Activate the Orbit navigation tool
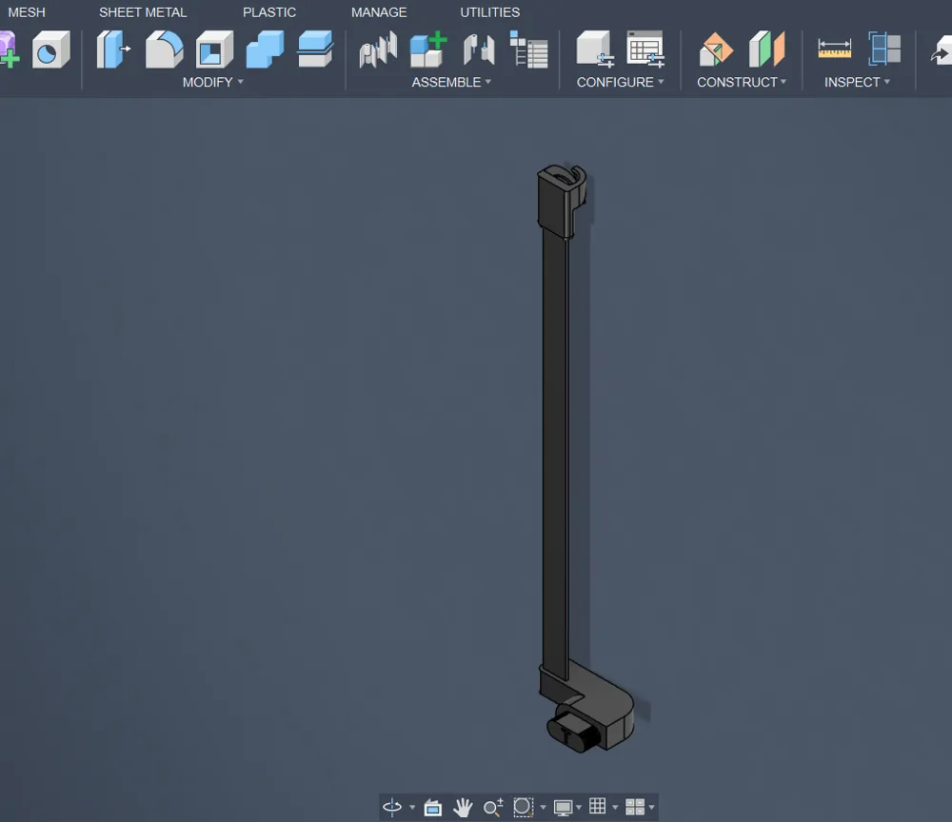 (x=392, y=807)
